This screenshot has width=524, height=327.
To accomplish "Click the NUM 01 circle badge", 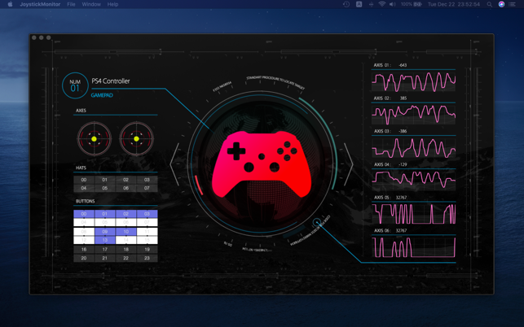I will coord(75,85).
